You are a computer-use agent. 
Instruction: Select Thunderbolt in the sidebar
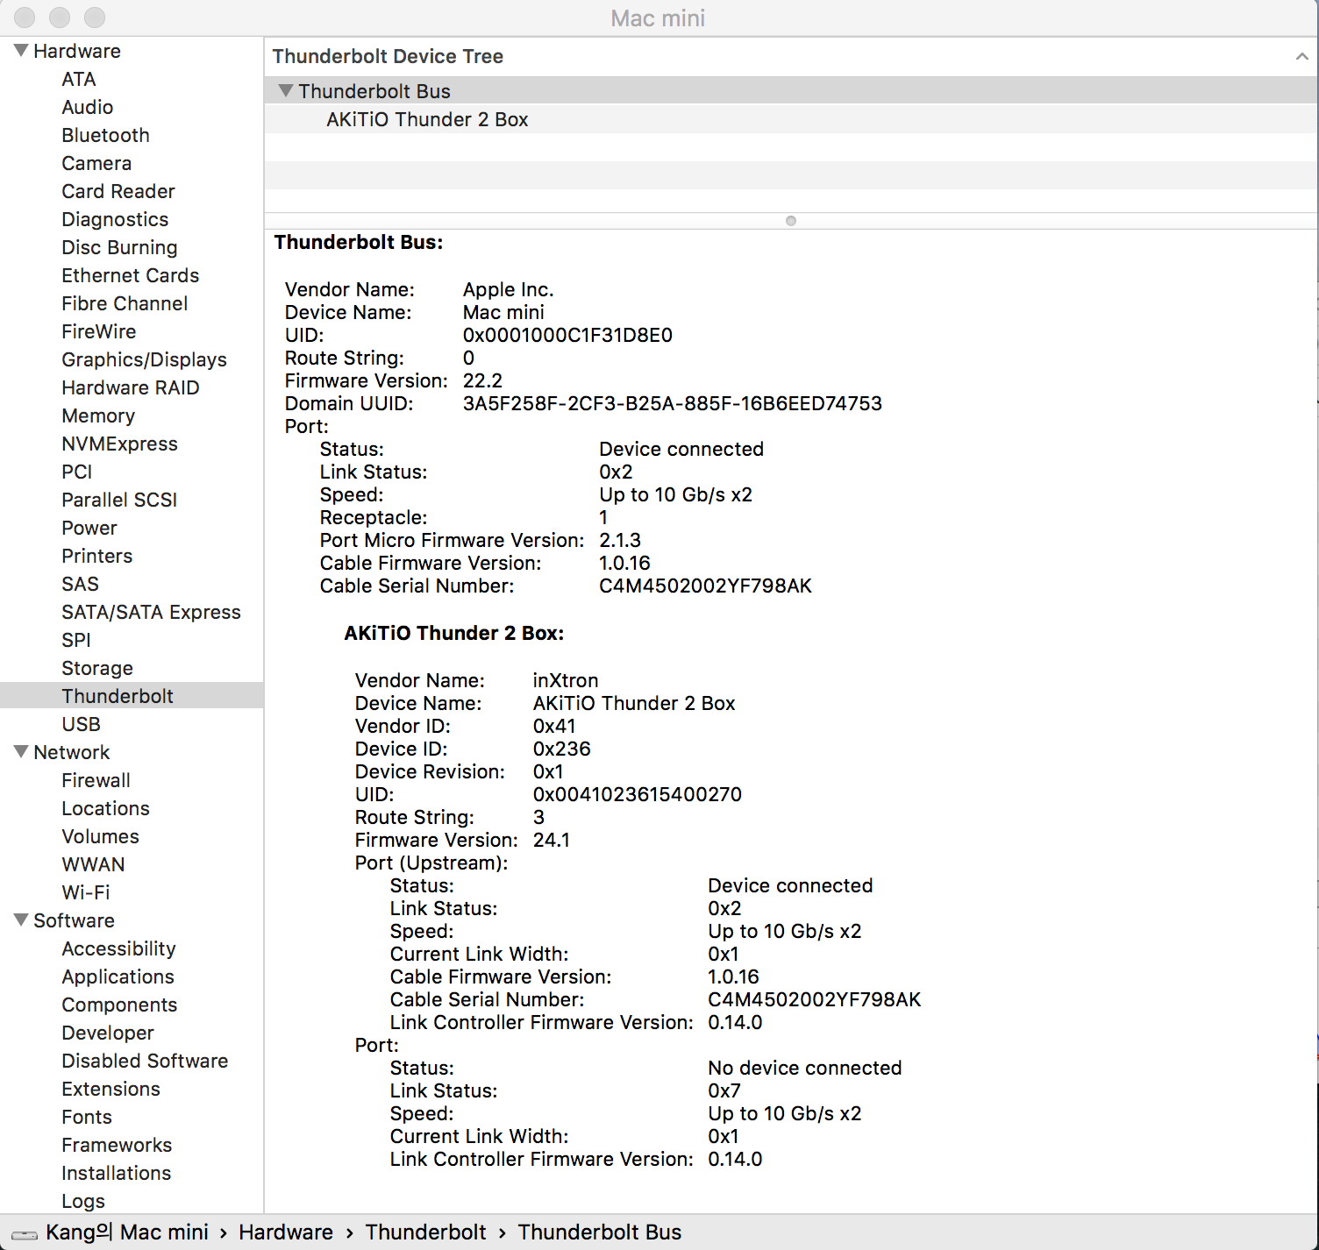tap(118, 696)
